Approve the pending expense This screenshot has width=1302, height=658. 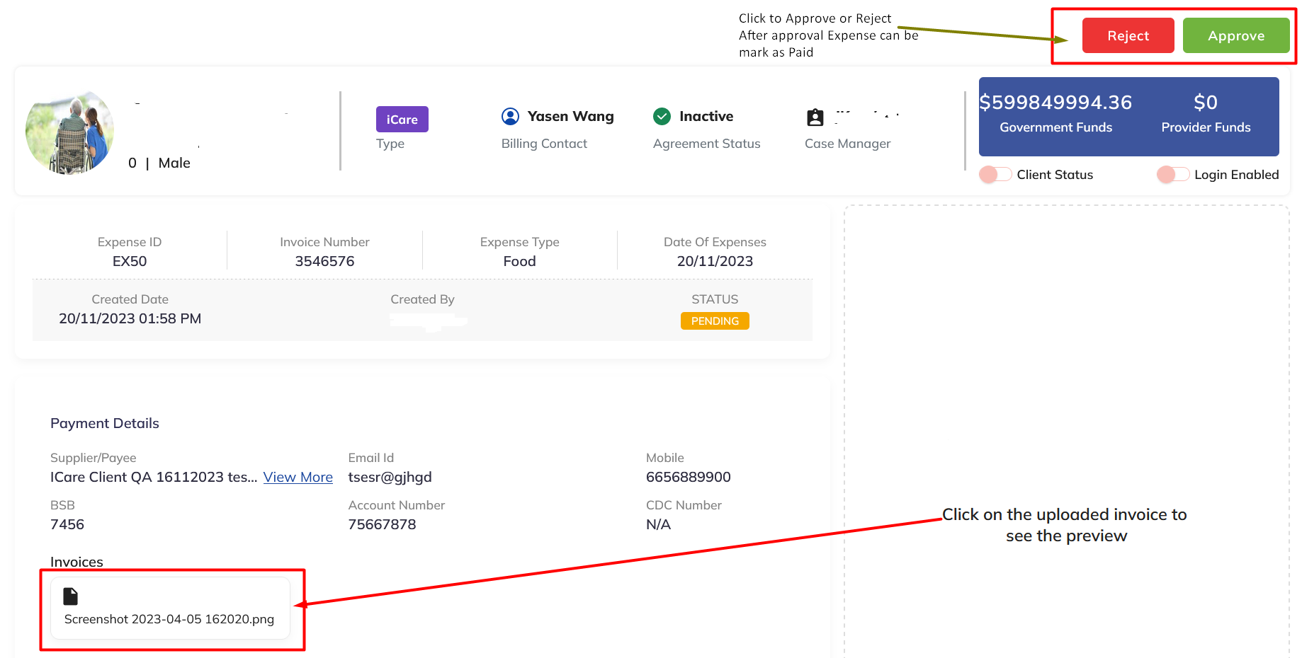1235,35
